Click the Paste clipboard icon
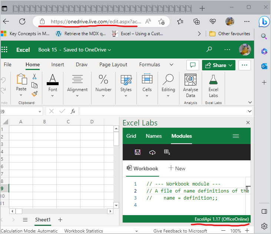Screen dimensions: 271x234 pyautogui.click(x=22, y=79)
